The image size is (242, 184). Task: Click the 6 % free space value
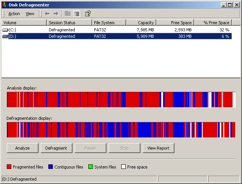click(x=225, y=36)
